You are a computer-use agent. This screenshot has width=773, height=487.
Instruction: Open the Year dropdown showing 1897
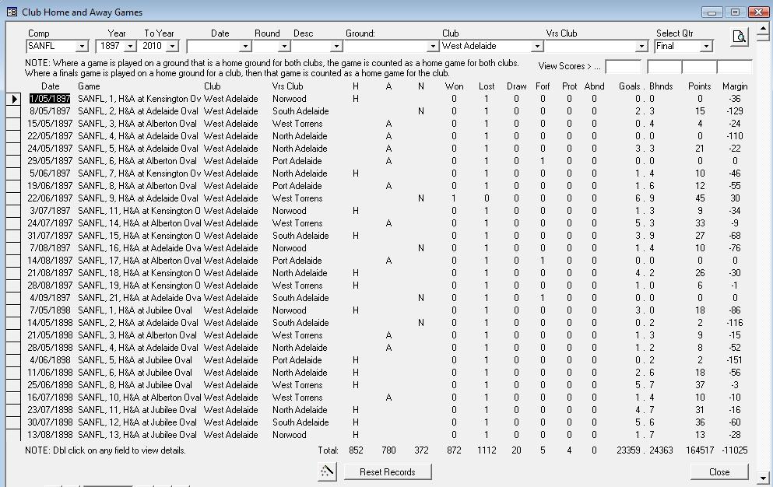tap(130, 47)
